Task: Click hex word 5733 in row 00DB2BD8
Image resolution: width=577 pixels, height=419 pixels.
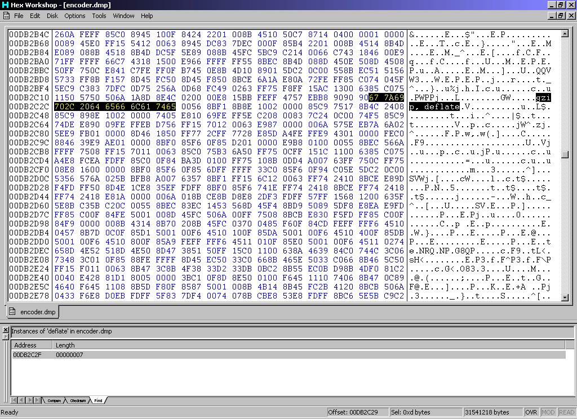Action: point(64,79)
